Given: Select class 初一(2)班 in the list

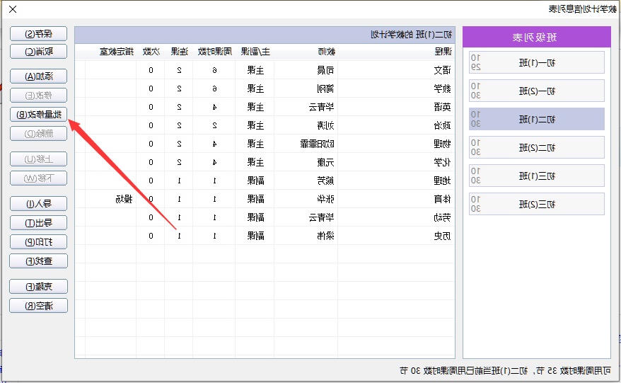Looking at the screenshot, I should point(537,91).
